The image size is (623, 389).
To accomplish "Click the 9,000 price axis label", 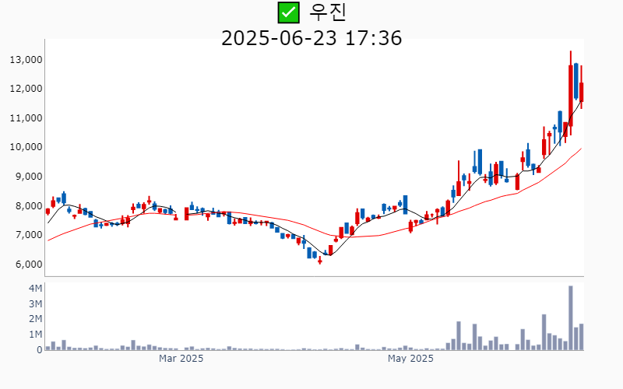I will pyautogui.click(x=29, y=177).
